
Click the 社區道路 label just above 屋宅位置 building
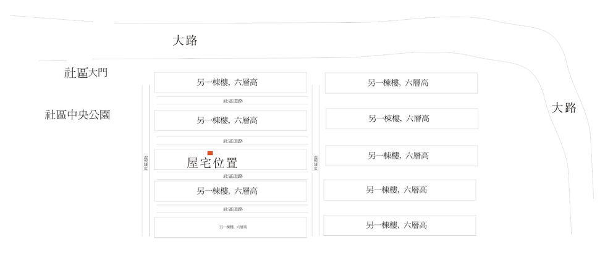click(233, 141)
